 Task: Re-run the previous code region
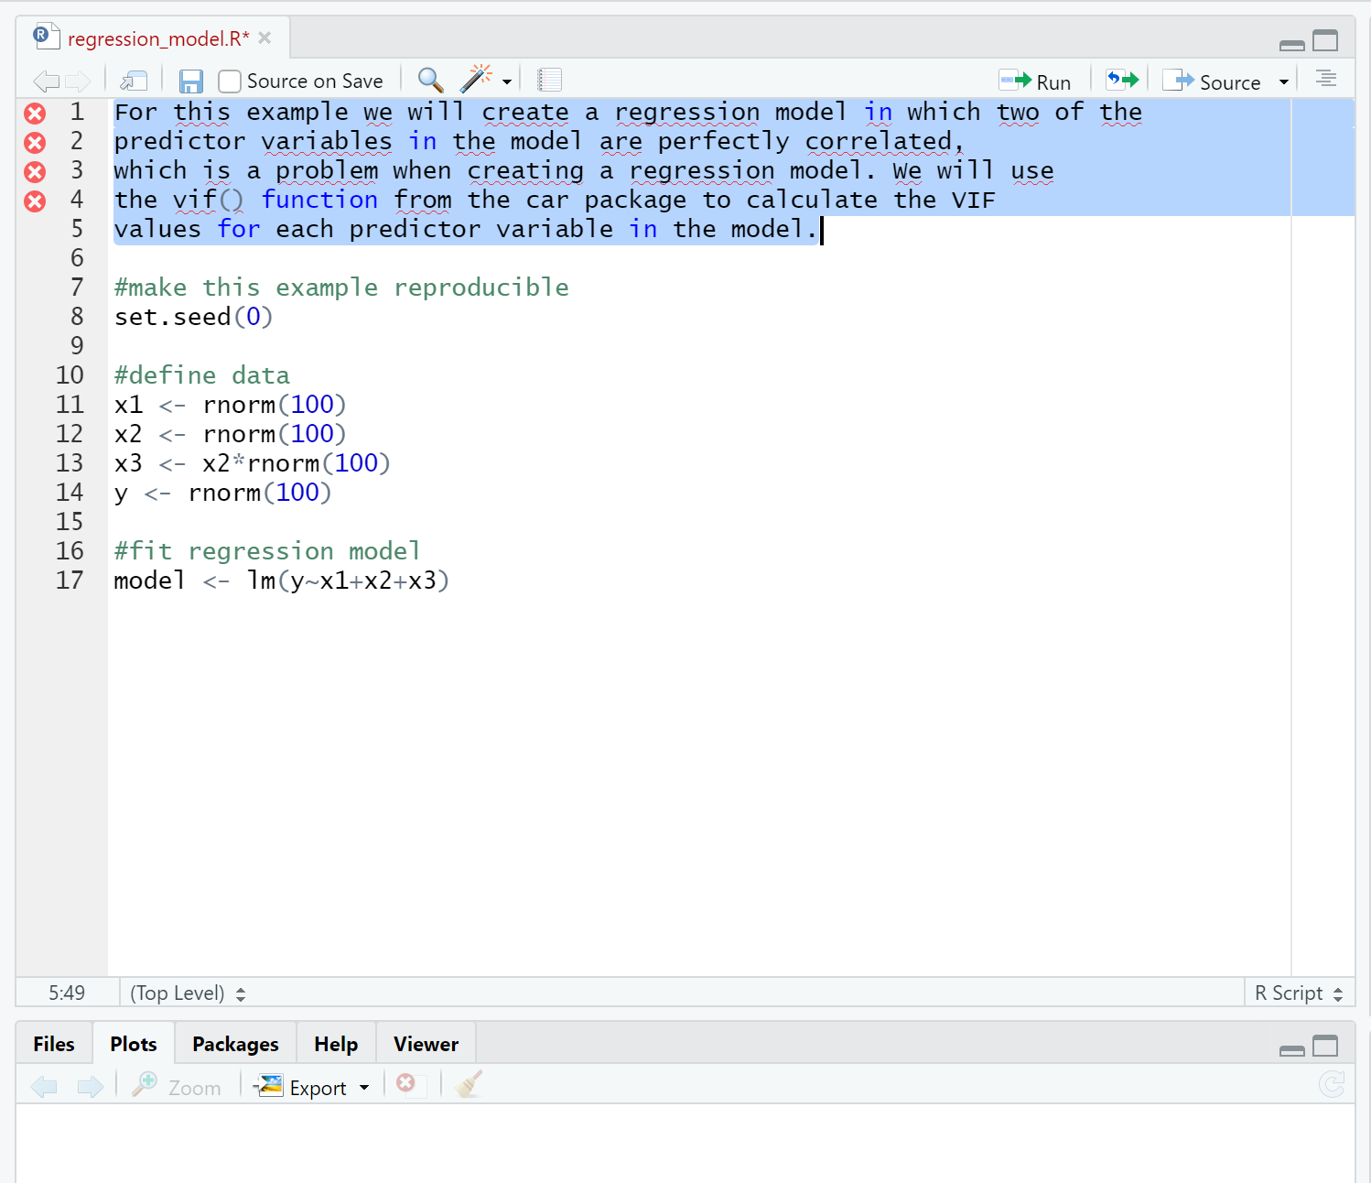point(1122,81)
